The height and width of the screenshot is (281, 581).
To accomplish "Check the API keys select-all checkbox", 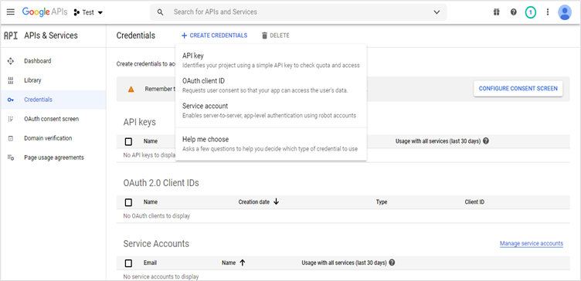I will [128, 141].
